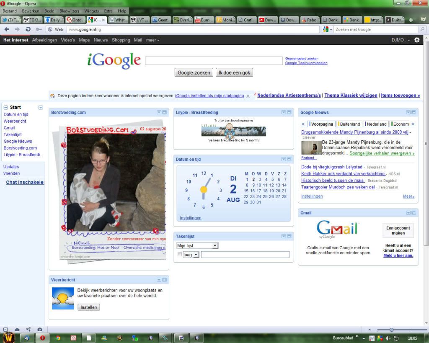Open the Lilypie gadget menu arrow
This screenshot has height=343, width=429.
pyautogui.click(x=284, y=112)
